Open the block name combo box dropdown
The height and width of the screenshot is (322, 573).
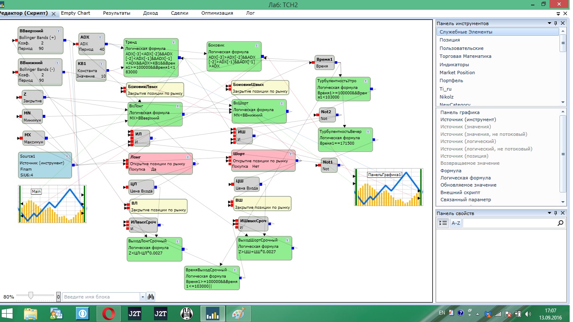click(143, 297)
